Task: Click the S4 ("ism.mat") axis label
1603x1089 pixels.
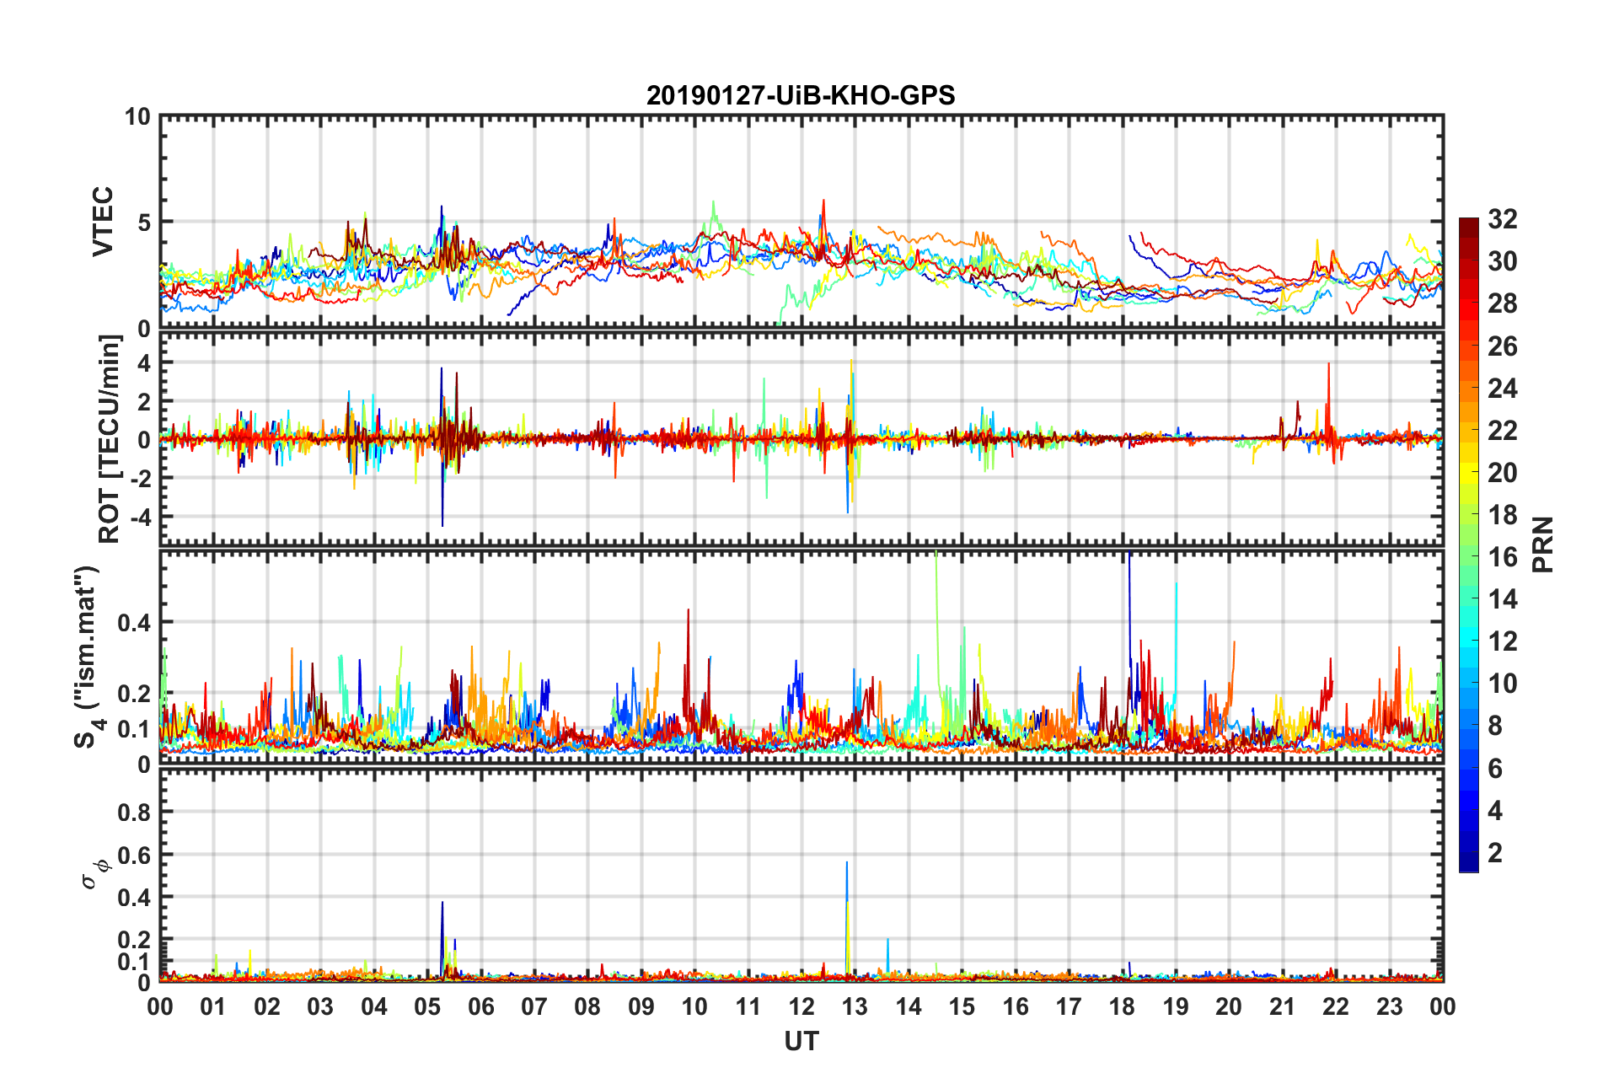Action: [x=88, y=657]
